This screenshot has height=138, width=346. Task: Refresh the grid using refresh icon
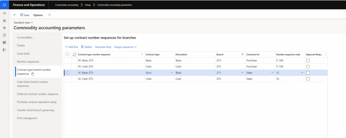[74, 54]
